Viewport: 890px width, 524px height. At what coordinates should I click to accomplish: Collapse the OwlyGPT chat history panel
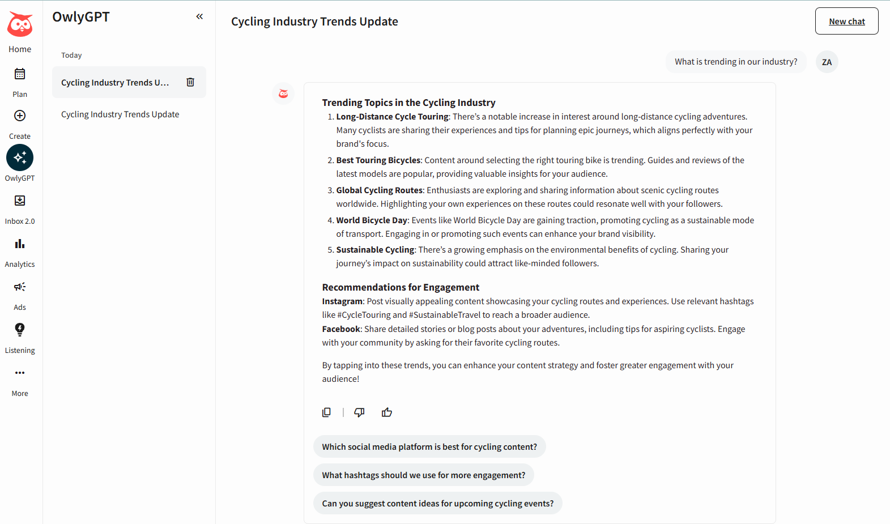click(x=199, y=16)
